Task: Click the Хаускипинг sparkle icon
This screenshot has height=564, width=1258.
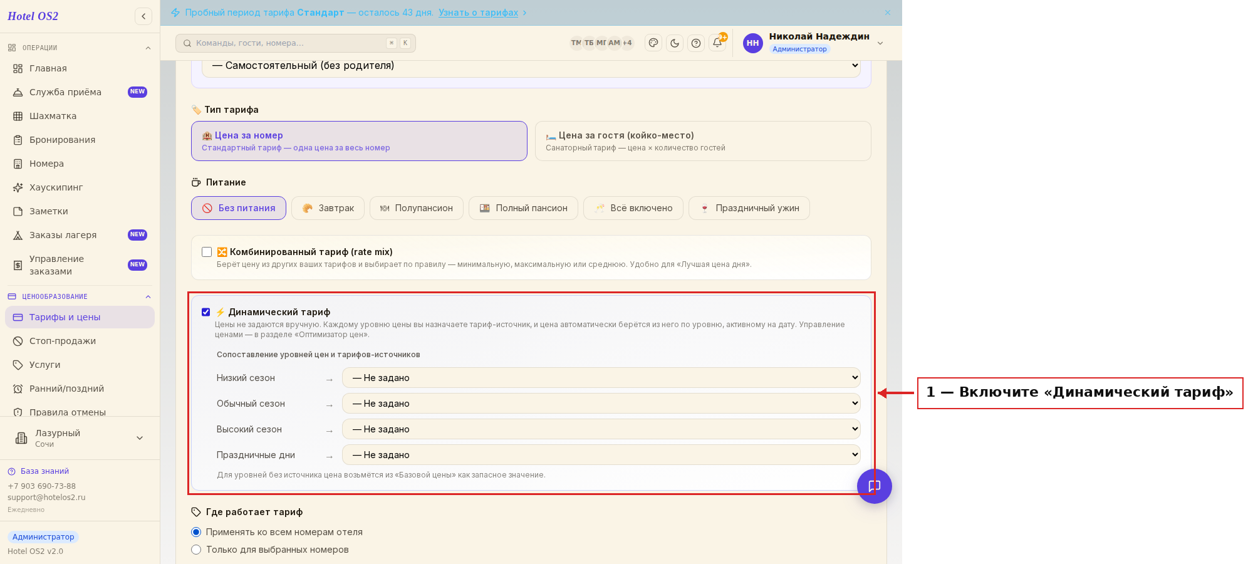Action: pyautogui.click(x=18, y=187)
